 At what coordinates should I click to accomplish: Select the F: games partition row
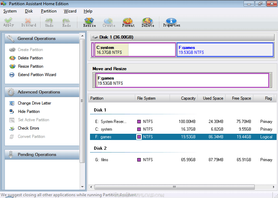(183, 137)
